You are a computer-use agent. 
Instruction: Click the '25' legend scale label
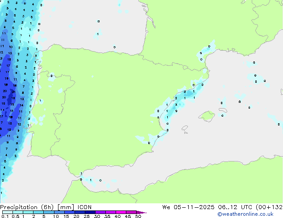(x=87, y=216)
